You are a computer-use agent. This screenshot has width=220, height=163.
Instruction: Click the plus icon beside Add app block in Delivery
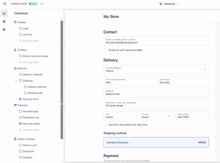(x=20, y=99)
